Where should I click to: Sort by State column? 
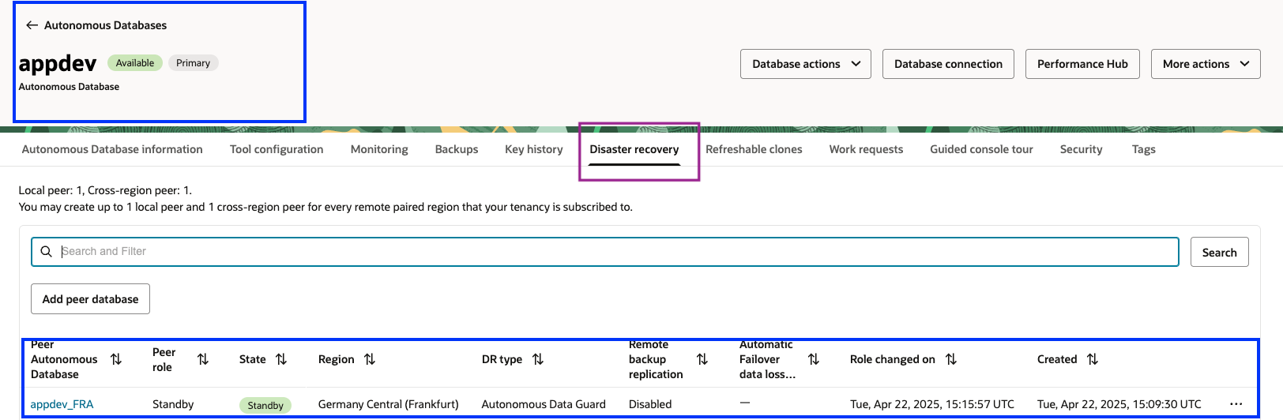click(x=281, y=359)
